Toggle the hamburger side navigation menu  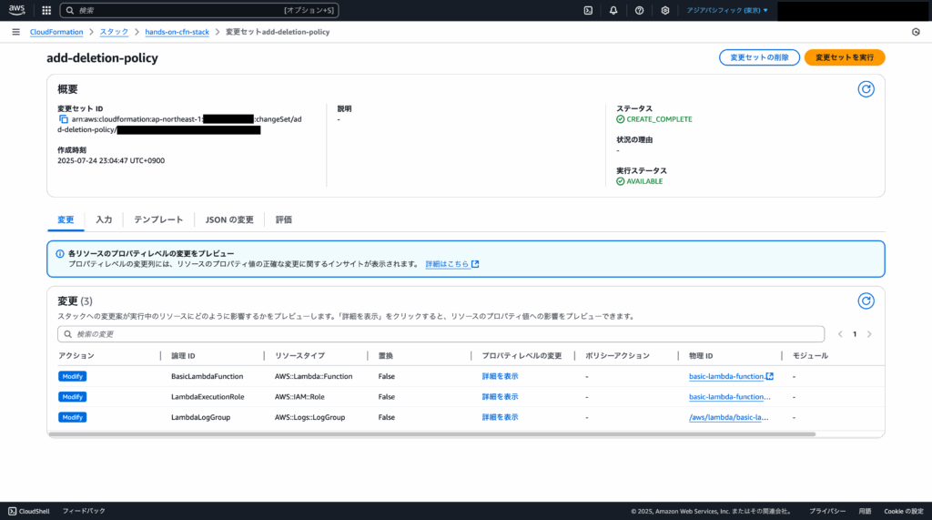click(16, 32)
